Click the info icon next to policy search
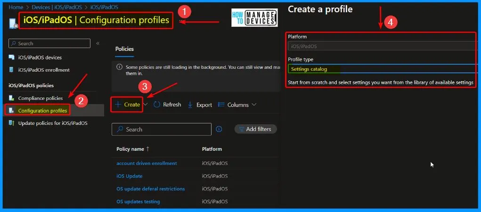This screenshot has width=481, height=212. [x=219, y=129]
